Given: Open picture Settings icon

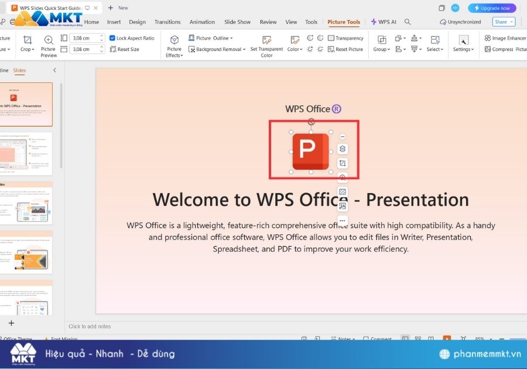Looking at the screenshot, I should [x=464, y=40].
